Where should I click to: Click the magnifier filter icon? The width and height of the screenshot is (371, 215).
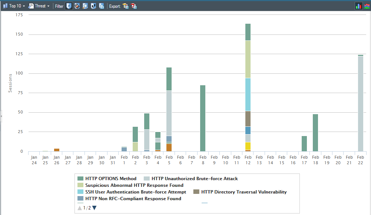tap(85, 6)
